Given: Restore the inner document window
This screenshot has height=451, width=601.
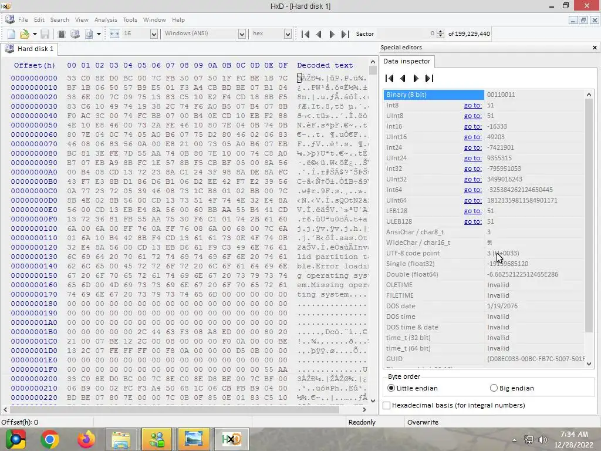Looking at the screenshot, I should click(583, 20).
